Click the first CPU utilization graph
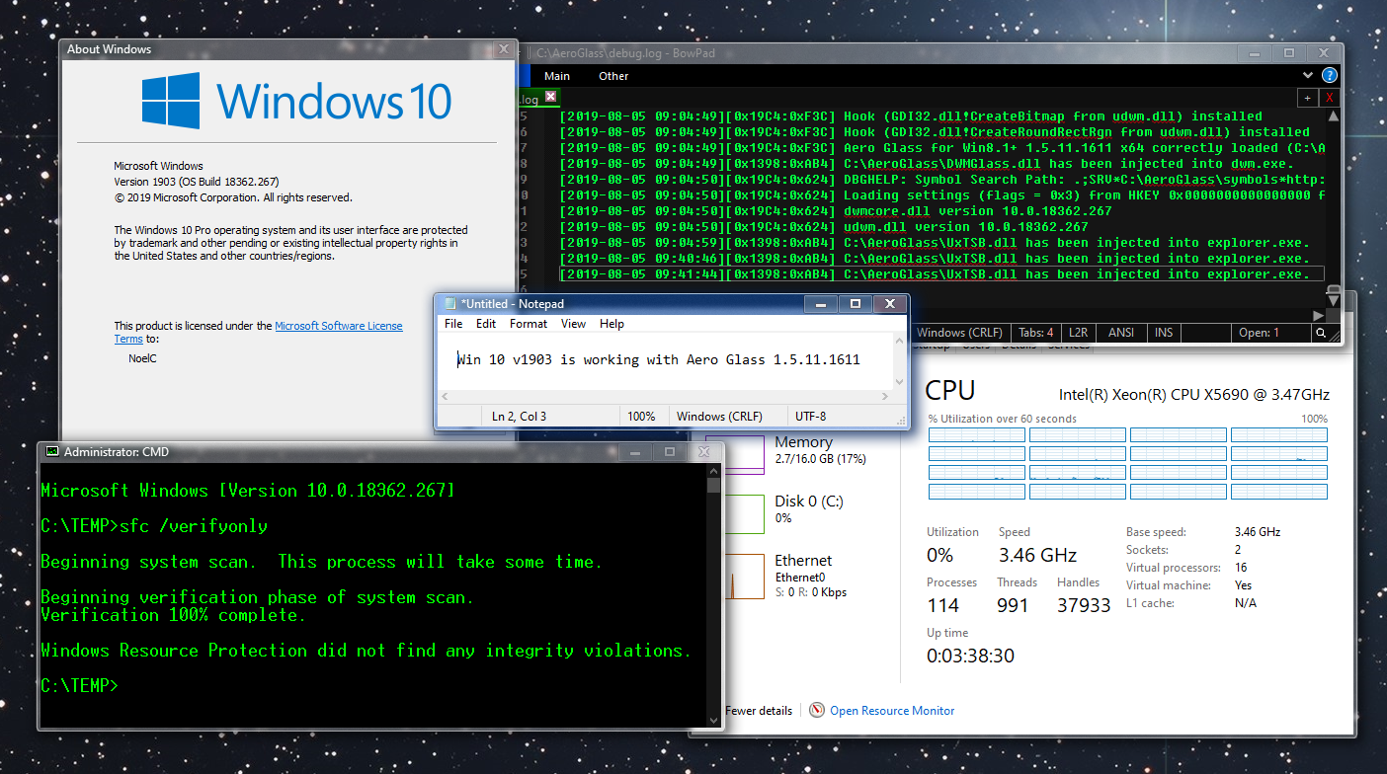Image resolution: width=1387 pixels, height=774 pixels. (x=977, y=434)
